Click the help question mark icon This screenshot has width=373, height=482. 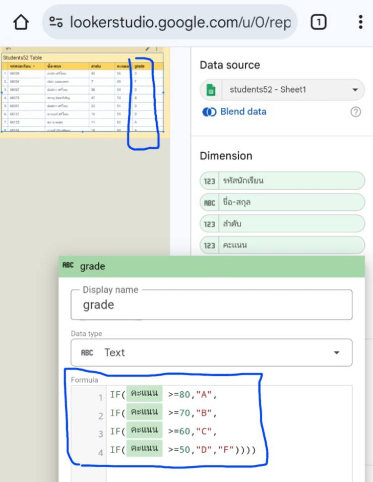tap(355, 112)
